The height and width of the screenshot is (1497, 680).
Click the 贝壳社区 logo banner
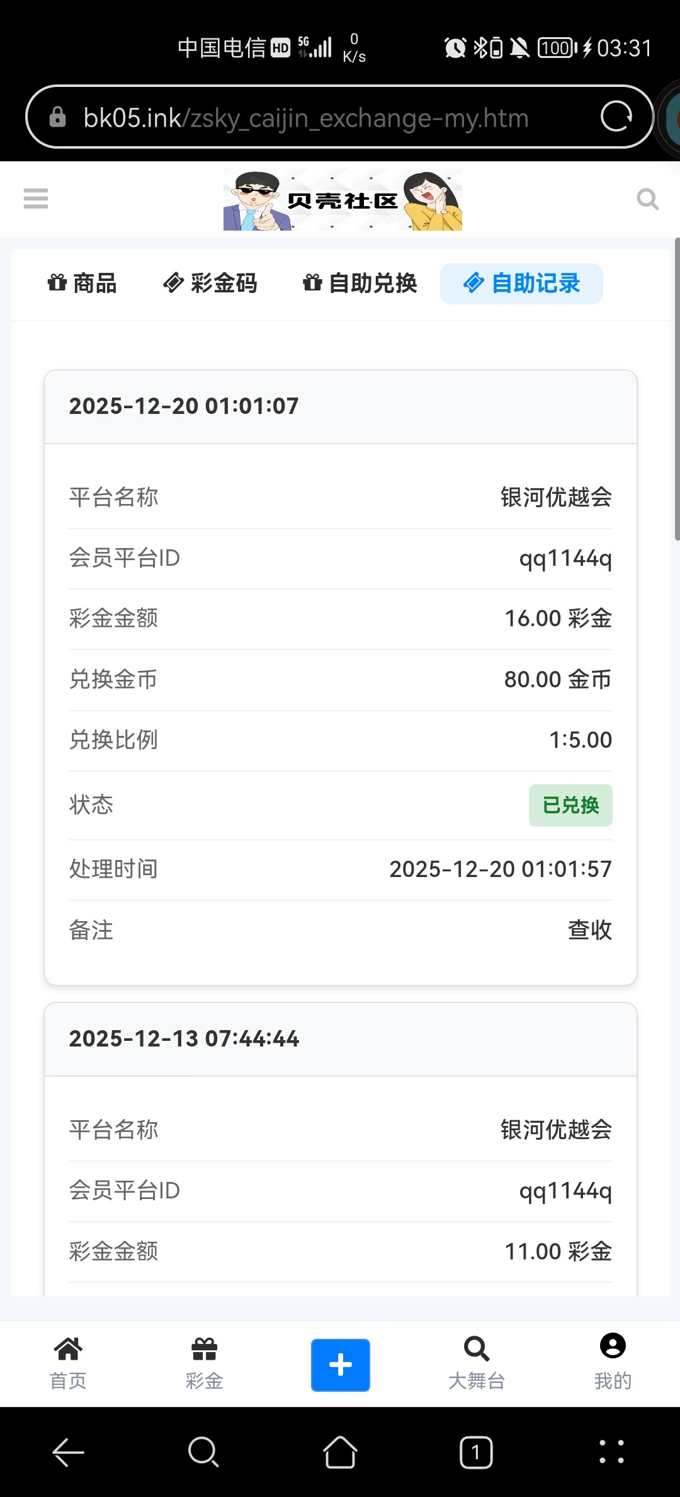pyautogui.click(x=343, y=200)
